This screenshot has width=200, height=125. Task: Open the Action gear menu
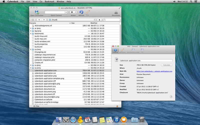click(73, 12)
